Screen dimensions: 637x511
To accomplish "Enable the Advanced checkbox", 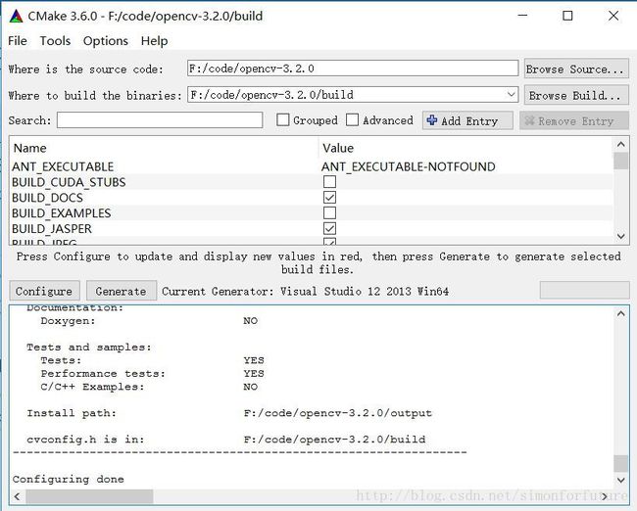I will point(352,120).
